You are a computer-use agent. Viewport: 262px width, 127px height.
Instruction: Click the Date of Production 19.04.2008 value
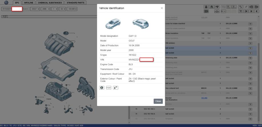(134, 46)
